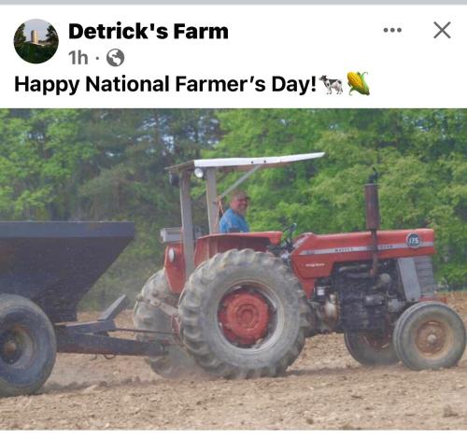This screenshot has width=467, height=438.
Task: Click the 1h post timestamp
Action: 78,58
